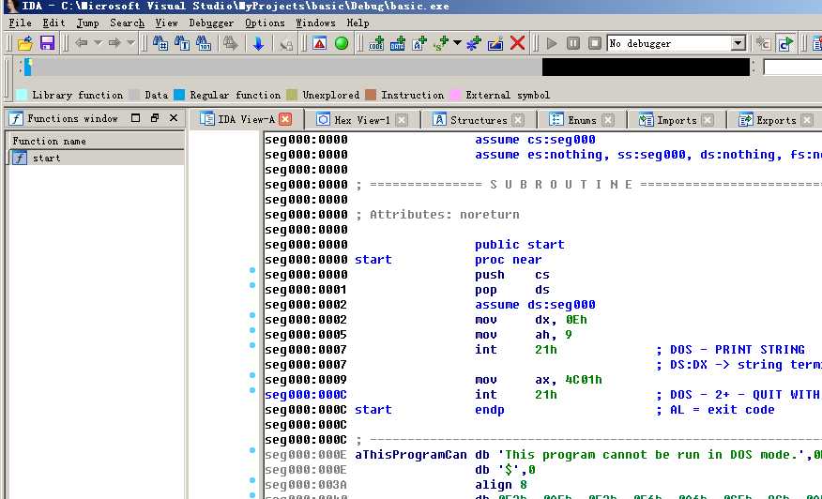Viewport: 822px width, 499px height.
Task: Click the edit pencil toolbar icon
Action: coord(495,43)
